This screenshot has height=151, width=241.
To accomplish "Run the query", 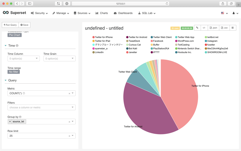I will (x=10, y=25).
